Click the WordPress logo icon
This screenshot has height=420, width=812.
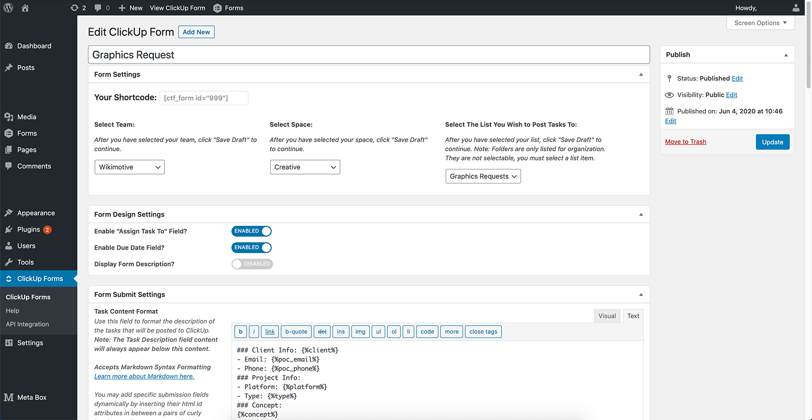(8, 8)
